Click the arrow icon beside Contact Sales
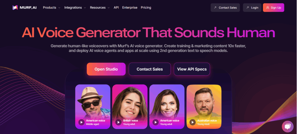 pyautogui.click(x=215, y=8)
